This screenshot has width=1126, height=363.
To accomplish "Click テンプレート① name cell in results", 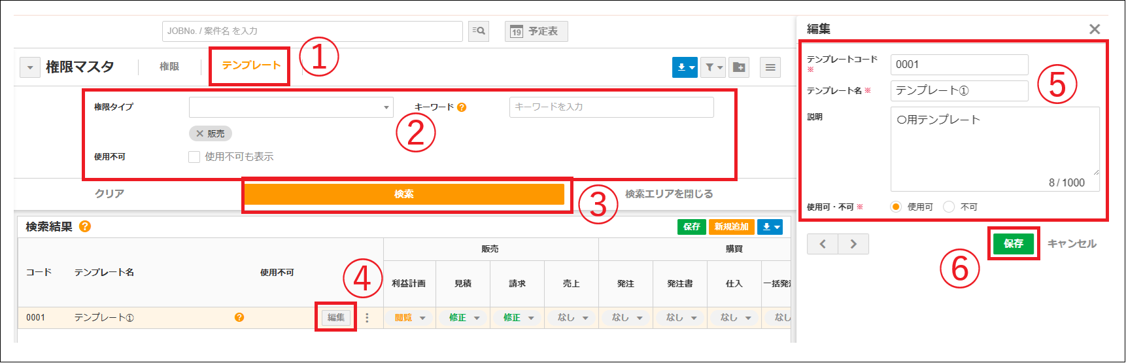I will point(104,318).
